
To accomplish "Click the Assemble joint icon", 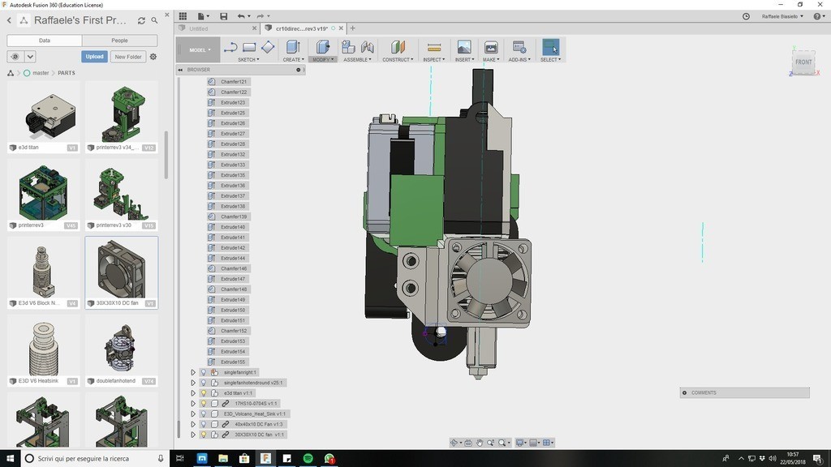I will pos(367,47).
